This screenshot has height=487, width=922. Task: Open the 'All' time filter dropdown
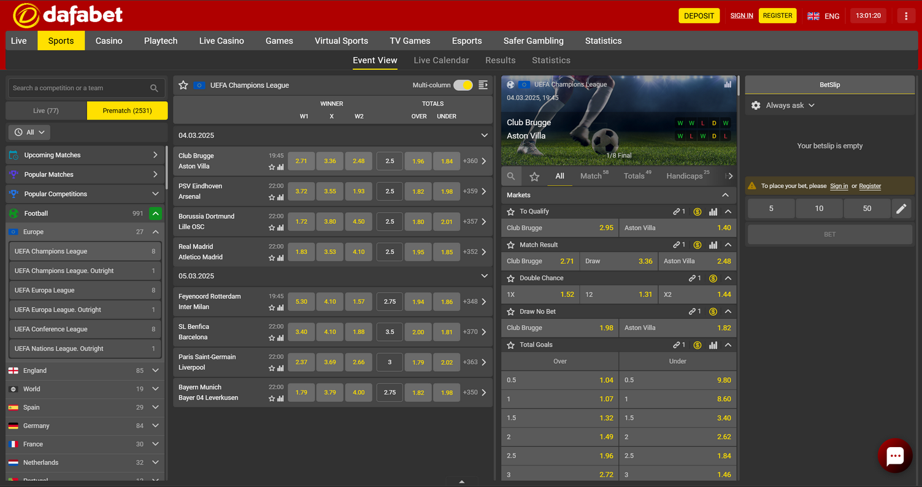click(29, 132)
